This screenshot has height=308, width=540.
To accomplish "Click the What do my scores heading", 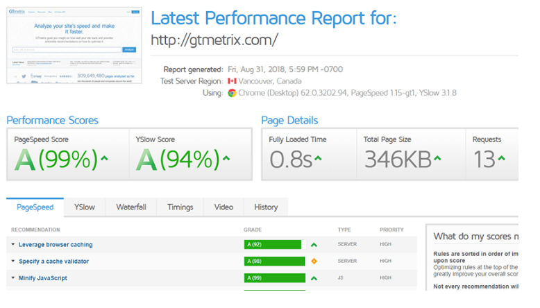I will pos(476,237).
